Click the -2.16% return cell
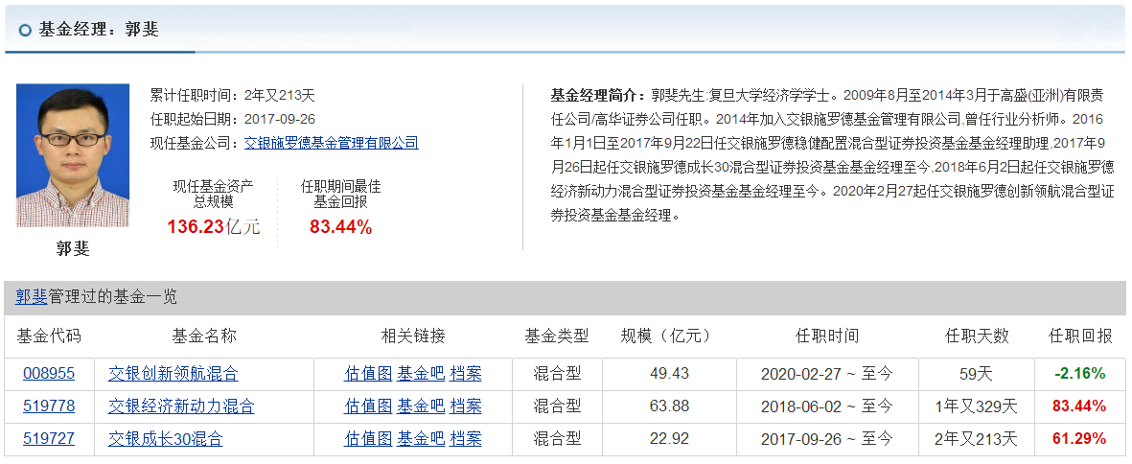The height and width of the screenshot is (464, 1132). [1080, 374]
